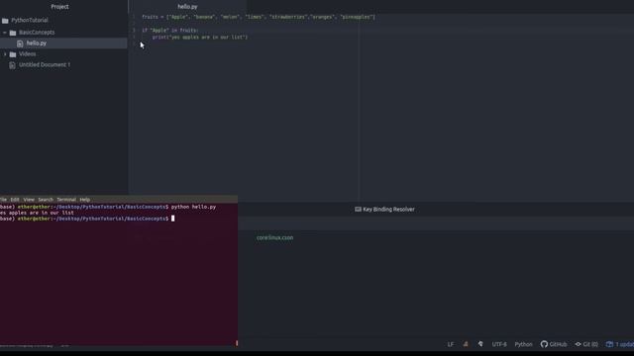Select the Project panel tab
Viewport: 634px width, 356px height.
click(59, 7)
